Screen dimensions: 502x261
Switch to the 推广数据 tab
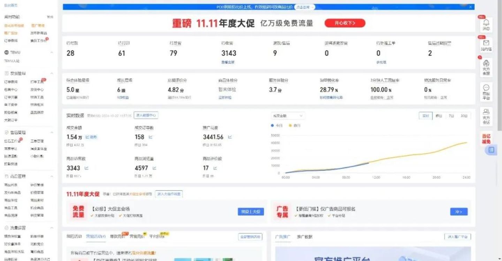pyautogui.click(x=305, y=237)
